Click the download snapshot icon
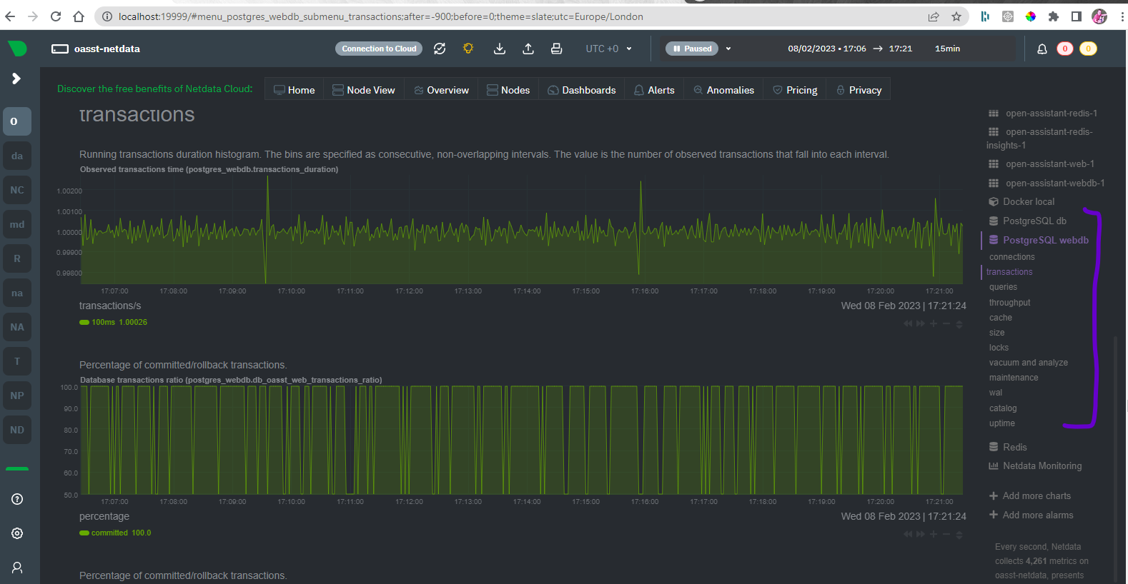The height and width of the screenshot is (584, 1128). pos(500,49)
